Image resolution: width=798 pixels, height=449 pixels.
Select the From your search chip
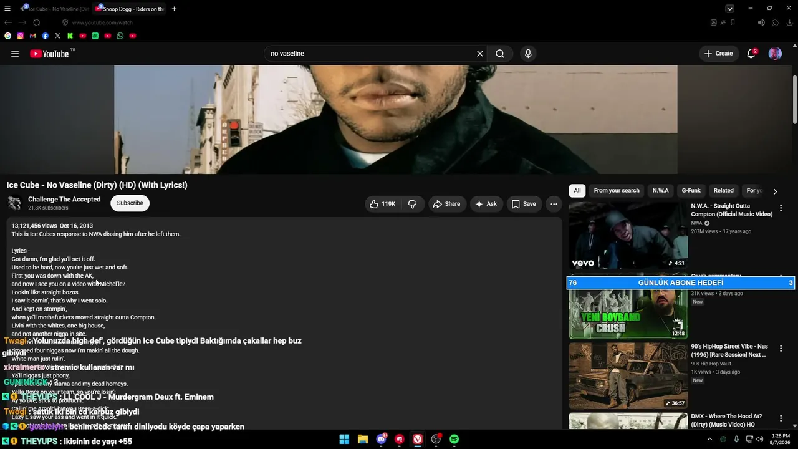[x=617, y=191]
